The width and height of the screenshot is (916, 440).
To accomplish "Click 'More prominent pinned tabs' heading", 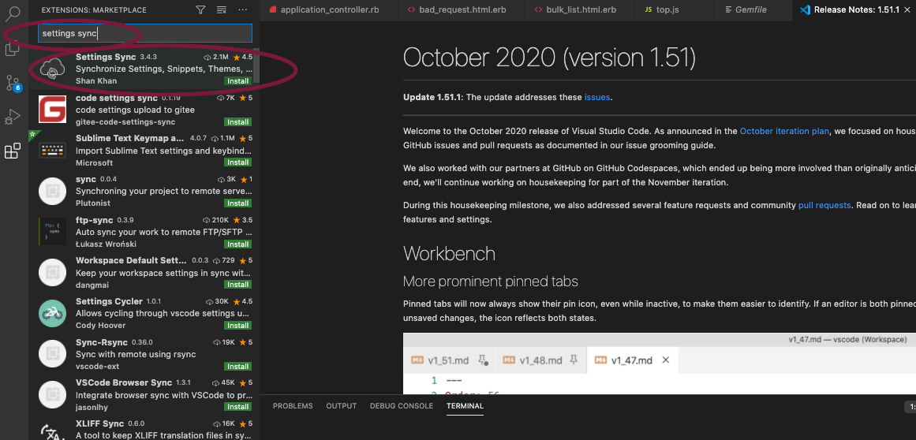I will pyautogui.click(x=490, y=282).
